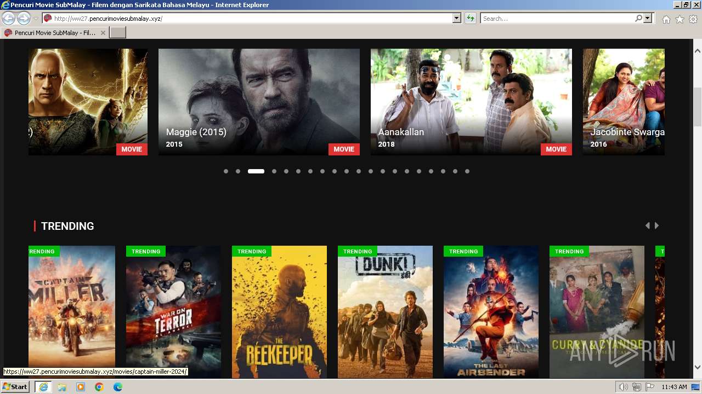Expand the address bar autocomplete dropdown
The height and width of the screenshot is (394, 702).
(456, 19)
